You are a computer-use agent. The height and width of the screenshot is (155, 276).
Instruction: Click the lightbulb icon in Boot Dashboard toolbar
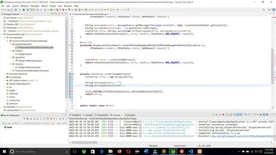pos(51,119)
